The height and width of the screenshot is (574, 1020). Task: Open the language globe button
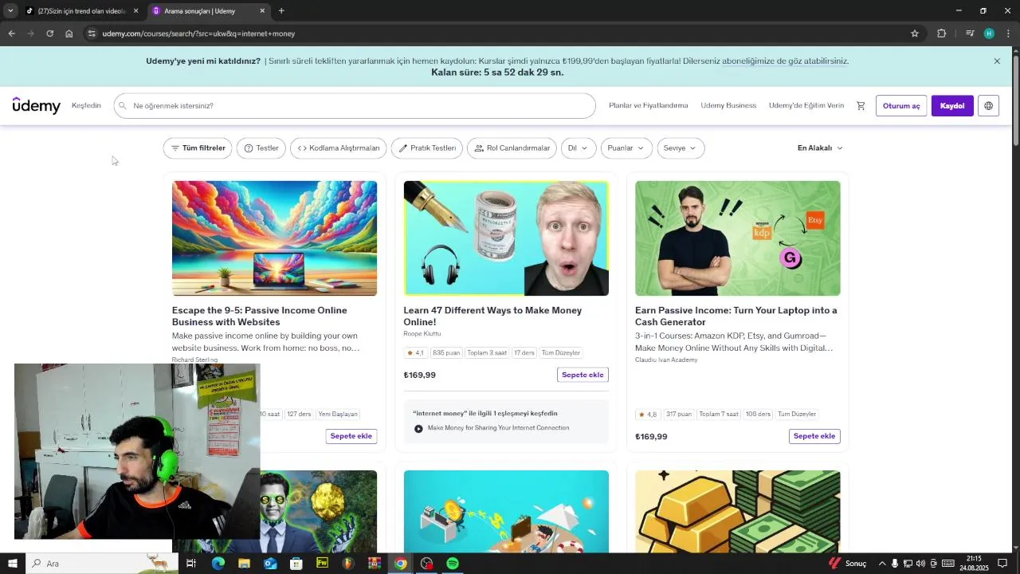(988, 106)
